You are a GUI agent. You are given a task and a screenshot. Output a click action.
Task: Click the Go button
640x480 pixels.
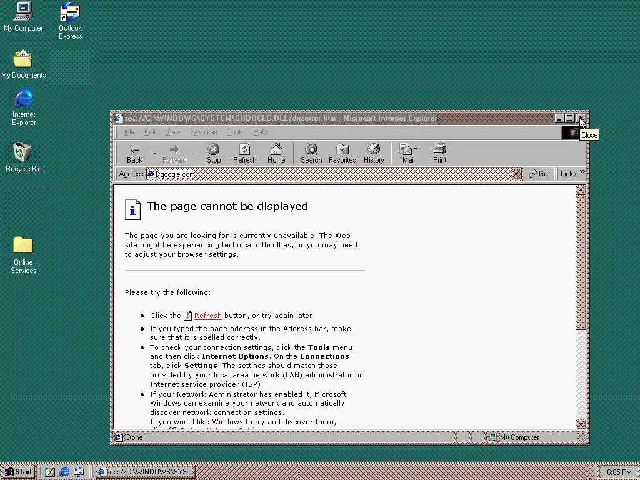point(538,174)
